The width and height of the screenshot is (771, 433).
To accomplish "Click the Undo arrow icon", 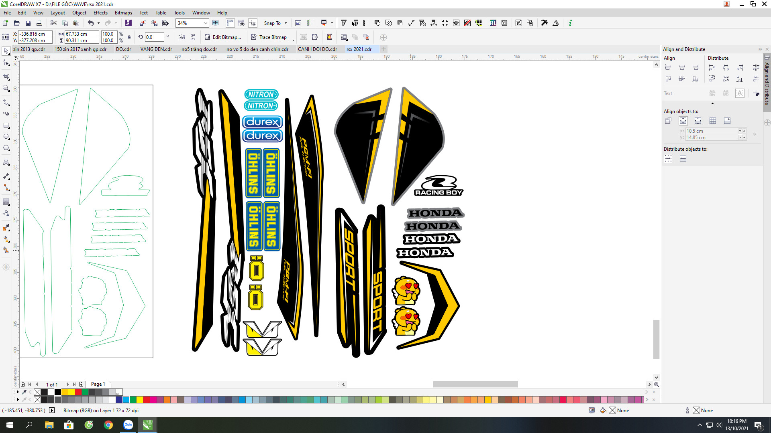I will click(x=91, y=23).
